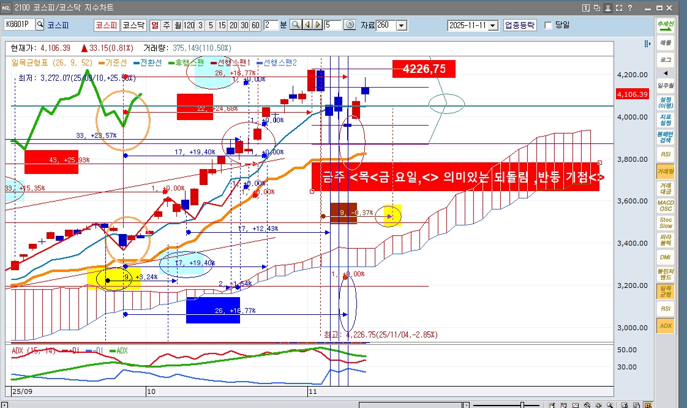The height and width of the screenshot is (408, 687).
Task: Click the Stoc Slow indicator button
Action: [665, 222]
